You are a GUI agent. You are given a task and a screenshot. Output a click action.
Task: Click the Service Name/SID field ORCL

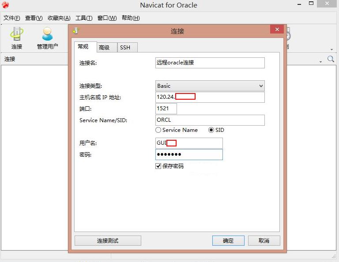[210, 120]
